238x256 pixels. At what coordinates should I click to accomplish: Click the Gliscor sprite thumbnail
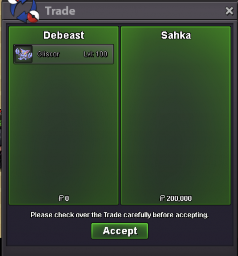point(23,54)
